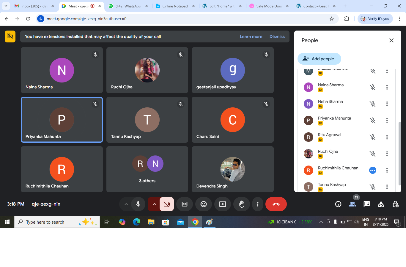Viewport: 406px width, 267px height.
Task: Switch to the Edit "Home" WordPress tab
Action: [222, 6]
